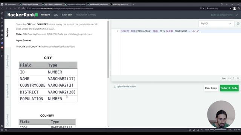
Task: Open the user profile avatar
Action: click(235, 8)
